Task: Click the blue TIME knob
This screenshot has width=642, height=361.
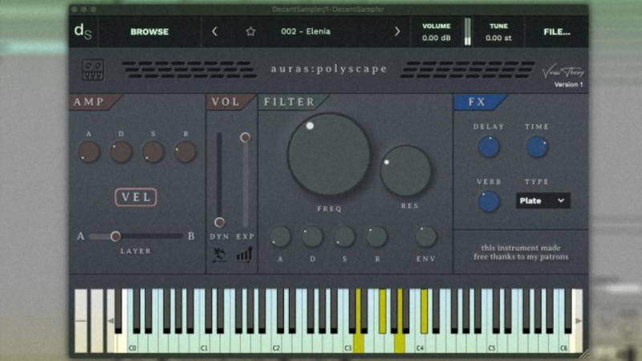Action: 537,147
